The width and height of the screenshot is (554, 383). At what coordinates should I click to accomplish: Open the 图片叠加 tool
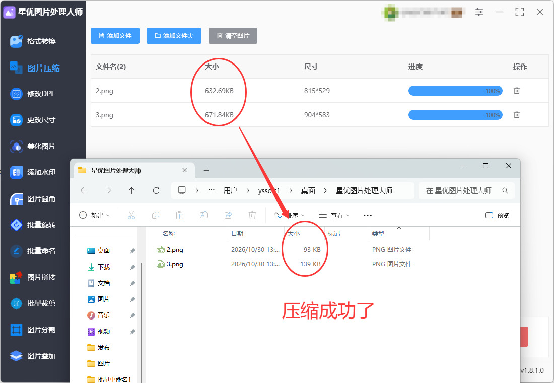click(x=33, y=356)
